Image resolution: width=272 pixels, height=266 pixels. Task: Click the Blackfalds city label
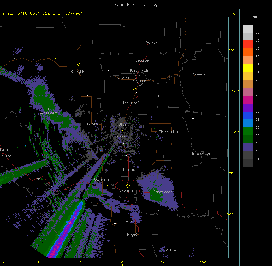tap(139, 70)
